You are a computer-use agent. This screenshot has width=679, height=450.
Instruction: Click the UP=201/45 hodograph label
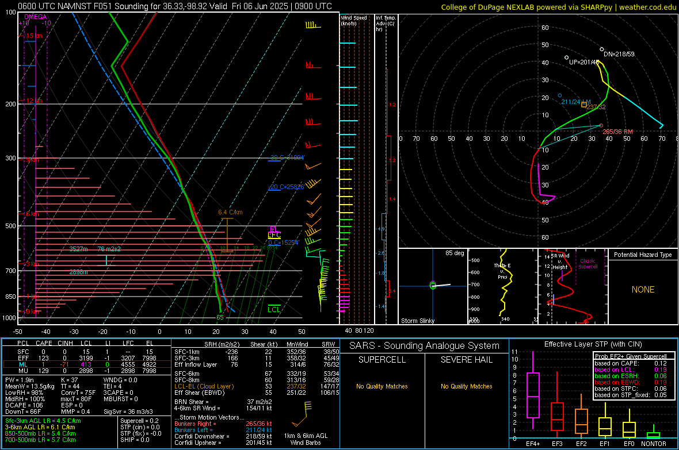583,62
